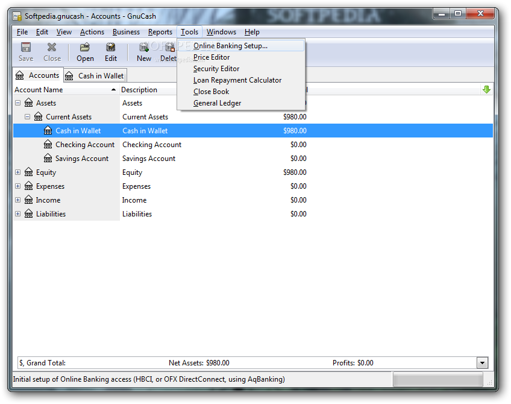
Task: Click the Liabilities description cell
Action: click(137, 214)
